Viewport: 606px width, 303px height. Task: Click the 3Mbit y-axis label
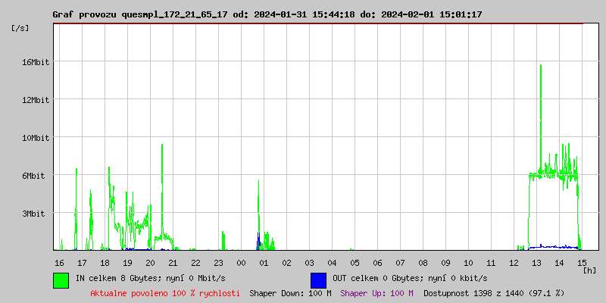pos(37,214)
